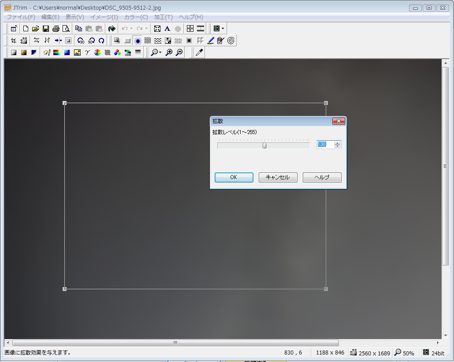Click the Flip vertical icon
This screenshot has width=454, height=362.
[x=47, y=41]
